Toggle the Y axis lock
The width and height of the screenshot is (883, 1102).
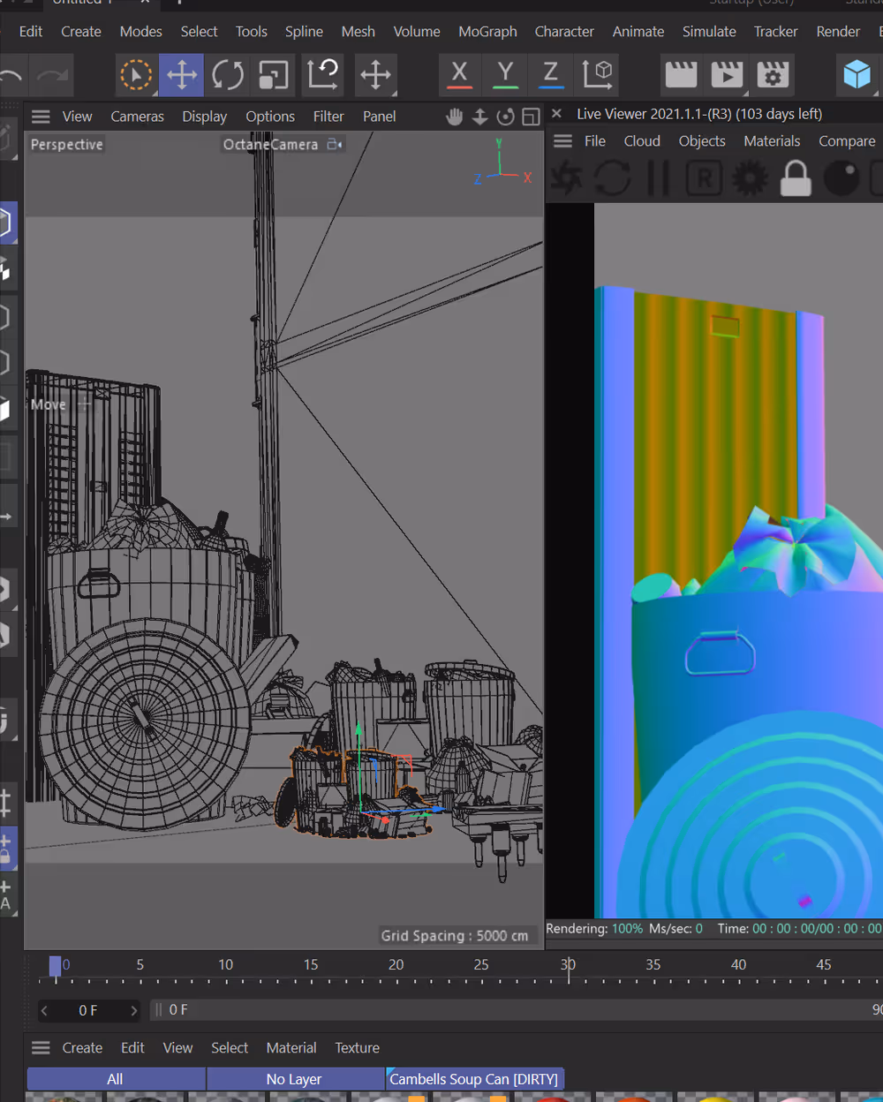tap(505, 75)
